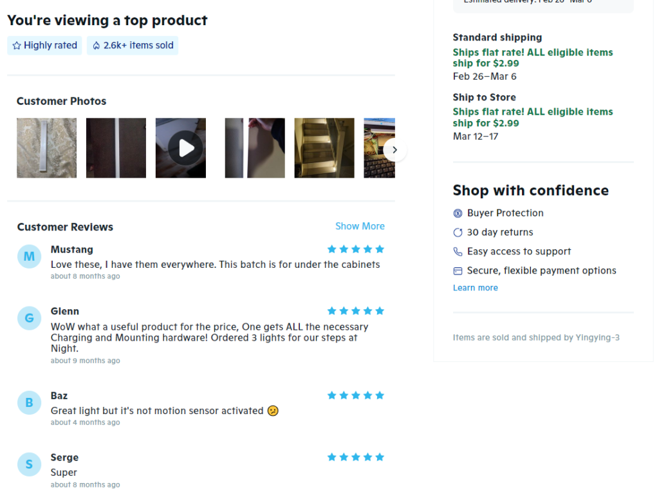Open the first customer photo of light bar
Screen dimensions: 659x492
[x=46, y=148]
